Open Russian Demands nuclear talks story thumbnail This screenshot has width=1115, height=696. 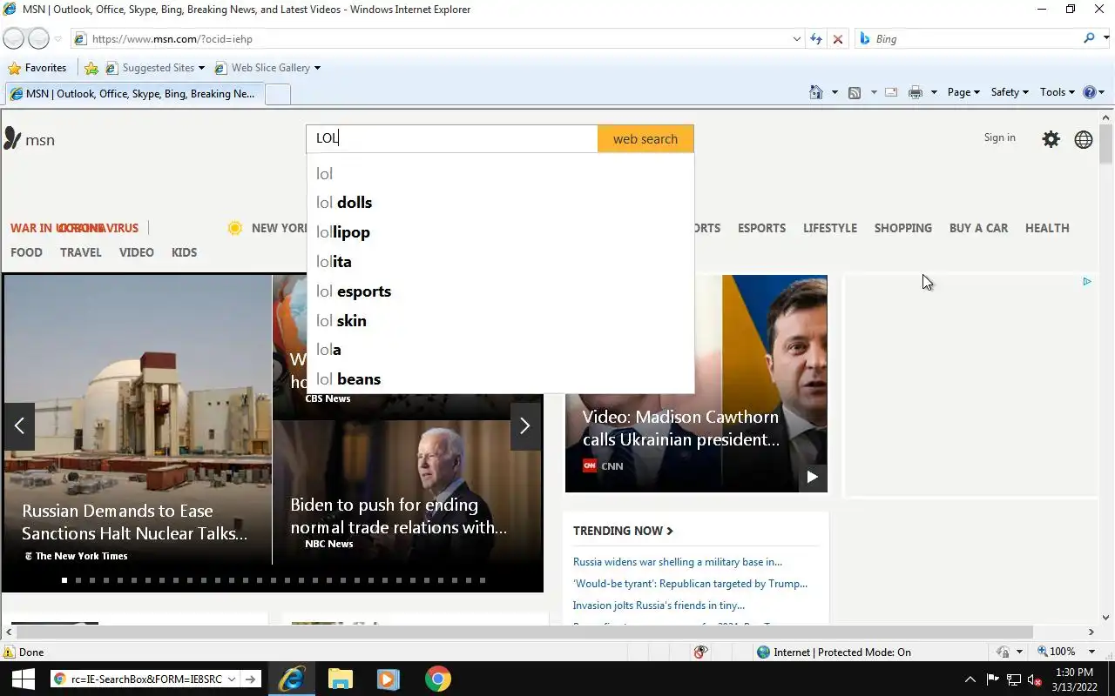(138, 419)
